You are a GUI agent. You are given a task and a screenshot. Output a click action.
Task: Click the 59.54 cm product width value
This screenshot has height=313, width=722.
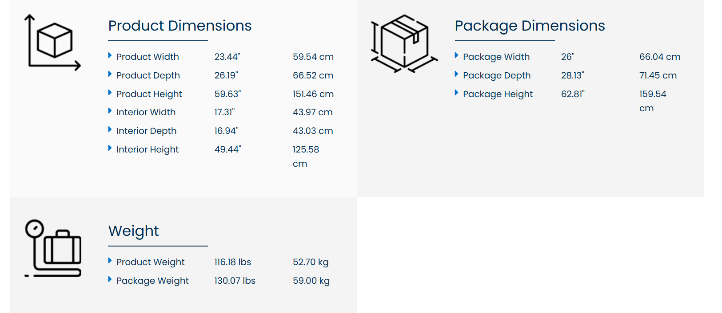pyautogui.click(x=313, y=57)
